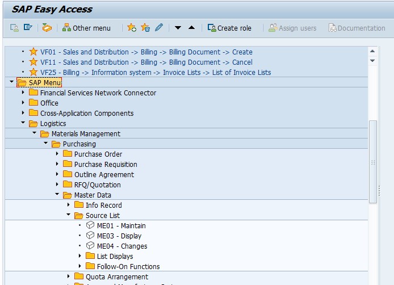Expand List Displays folder arrow

click(x=79, y=256)
